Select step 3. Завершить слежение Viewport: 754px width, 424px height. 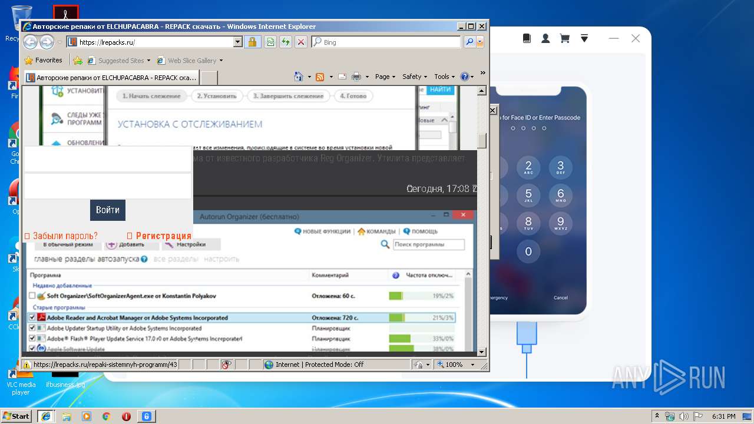[288, 96]
